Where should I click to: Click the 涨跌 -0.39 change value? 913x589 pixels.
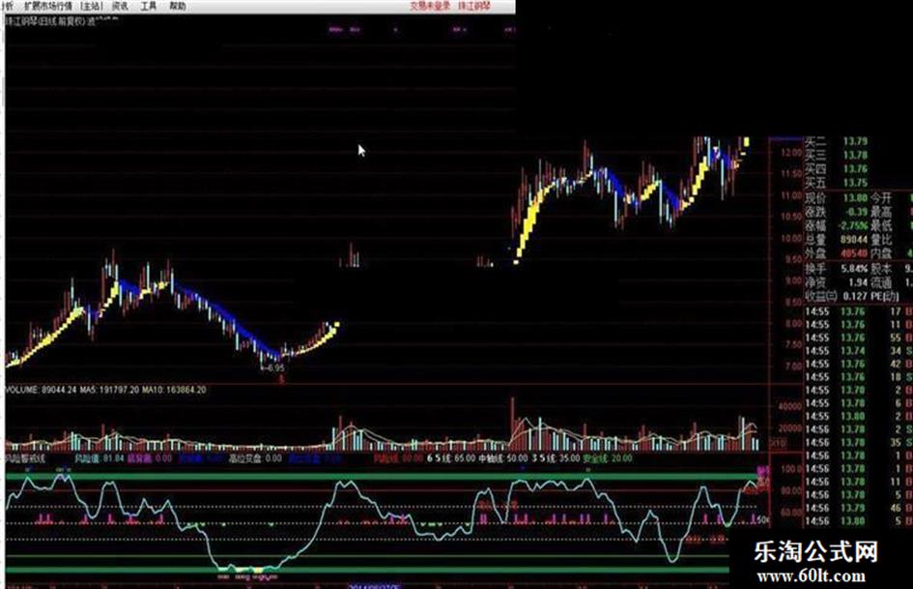(x=855, y=212)
